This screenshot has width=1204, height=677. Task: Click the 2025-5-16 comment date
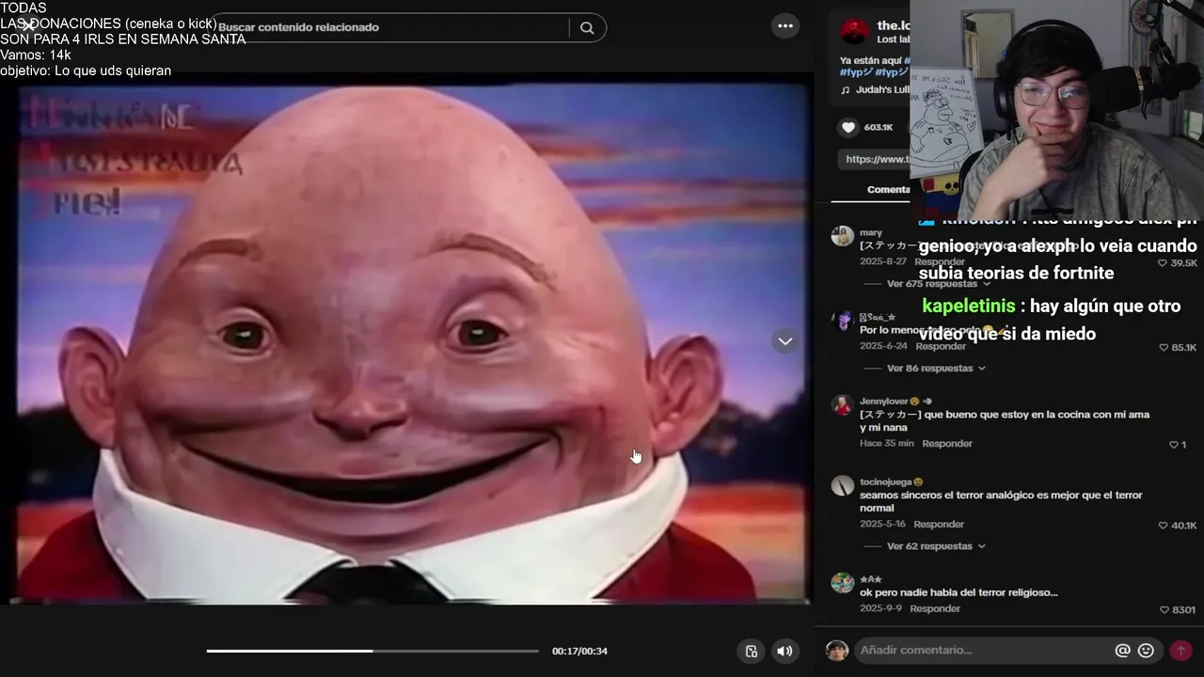coord(882,525)
